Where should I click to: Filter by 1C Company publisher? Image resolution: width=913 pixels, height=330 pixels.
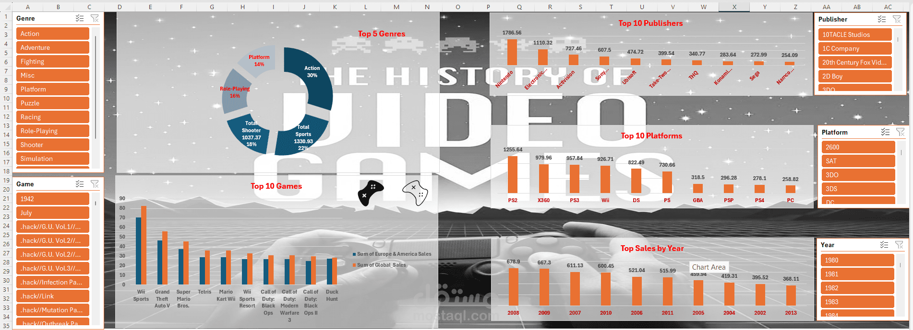click(x=855, y=48)
